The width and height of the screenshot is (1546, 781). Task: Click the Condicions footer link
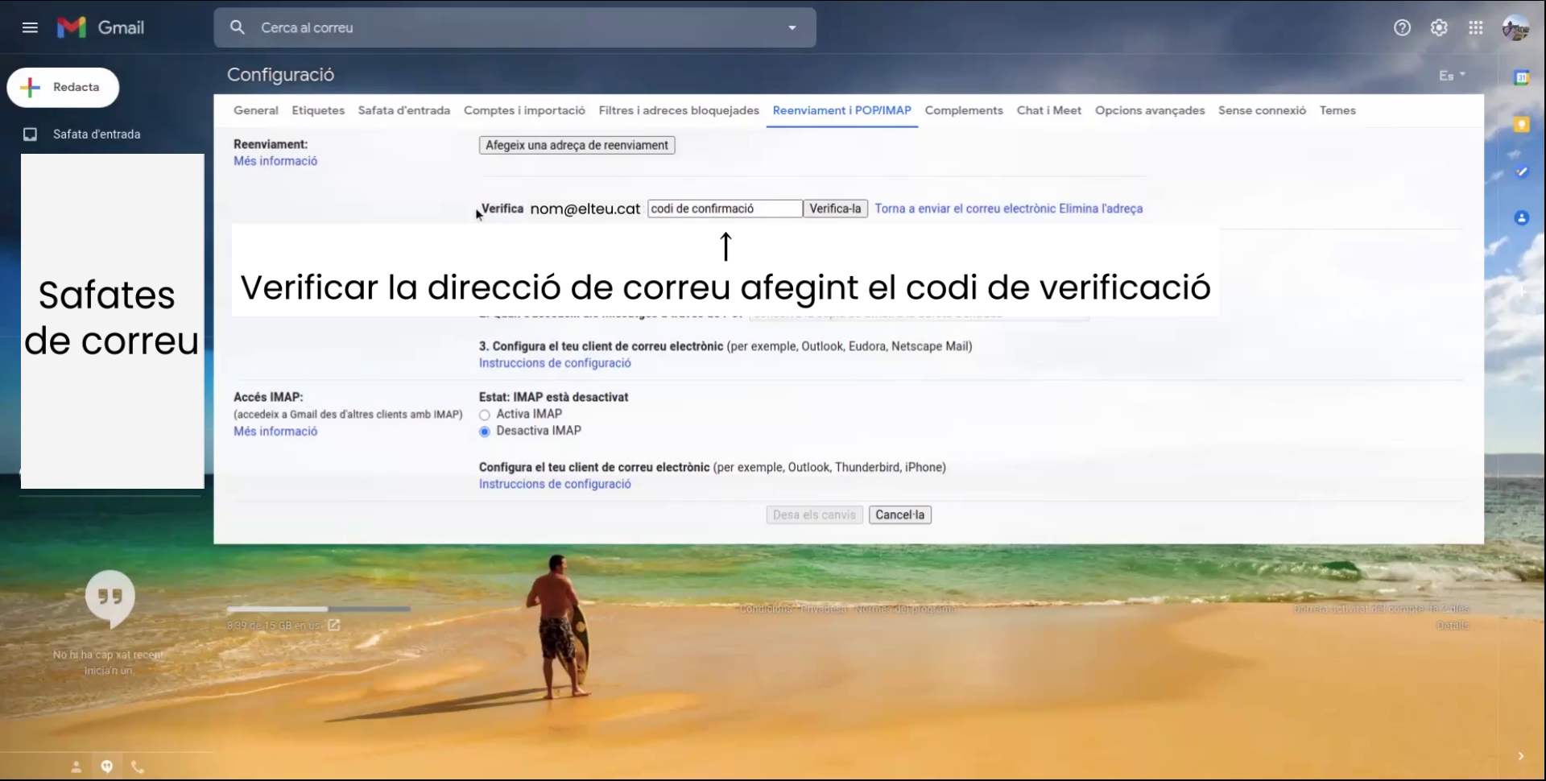[x=765, y=609]
